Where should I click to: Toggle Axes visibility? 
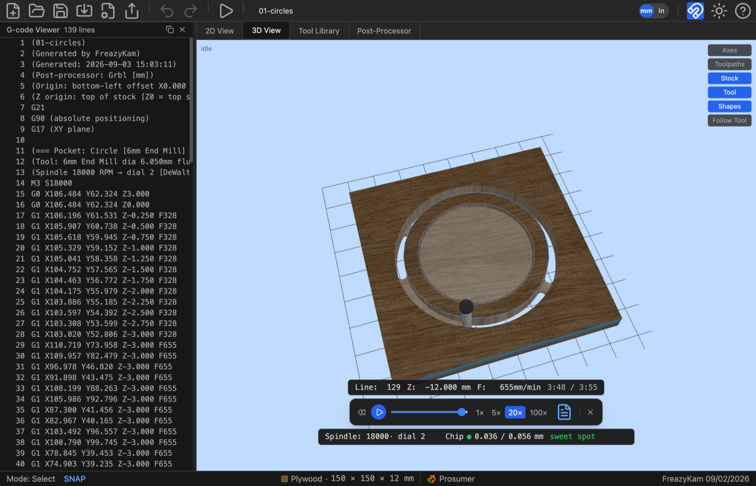(730, 50)
